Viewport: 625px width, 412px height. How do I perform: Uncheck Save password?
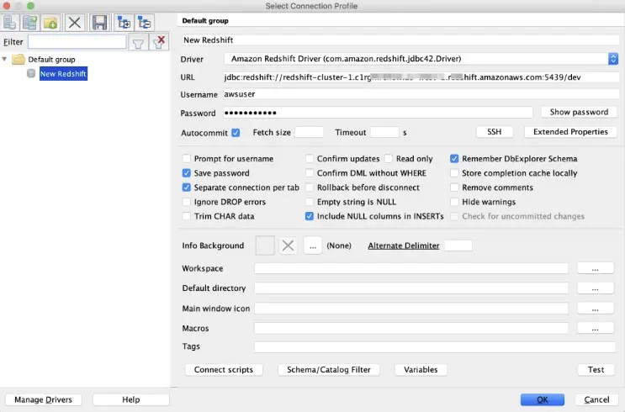186,173
